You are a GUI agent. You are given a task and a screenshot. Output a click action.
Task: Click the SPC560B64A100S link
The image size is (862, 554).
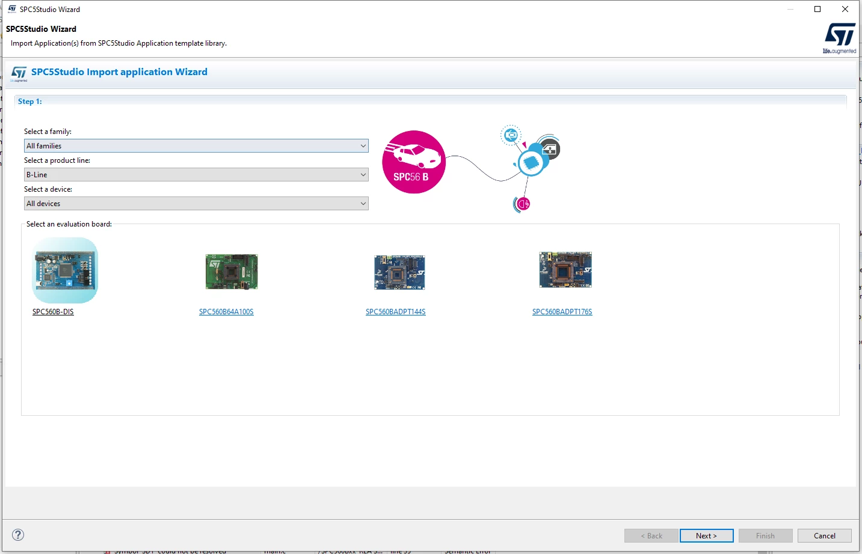click(x=226, y=312)
